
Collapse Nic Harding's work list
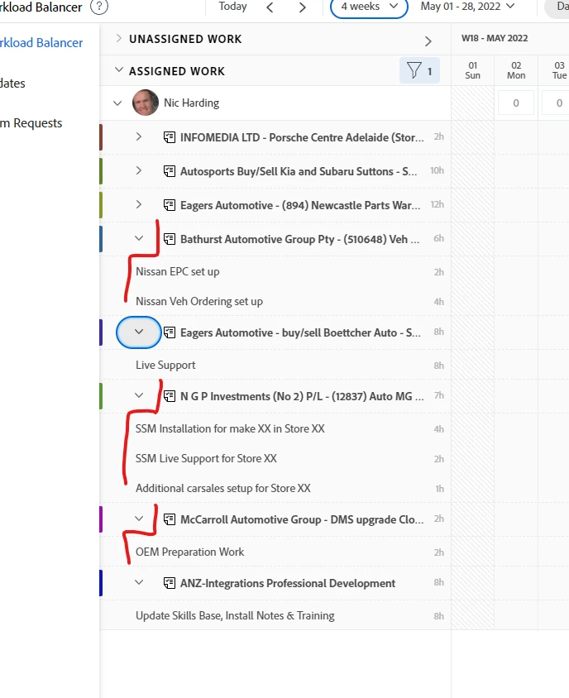(117, 103)
